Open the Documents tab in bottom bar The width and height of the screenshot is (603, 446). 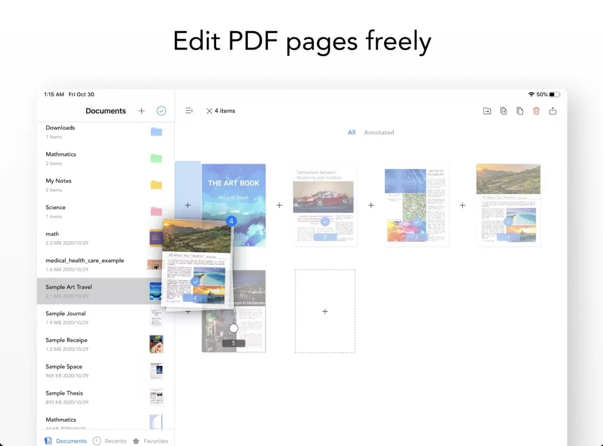[x=66, y=441]
